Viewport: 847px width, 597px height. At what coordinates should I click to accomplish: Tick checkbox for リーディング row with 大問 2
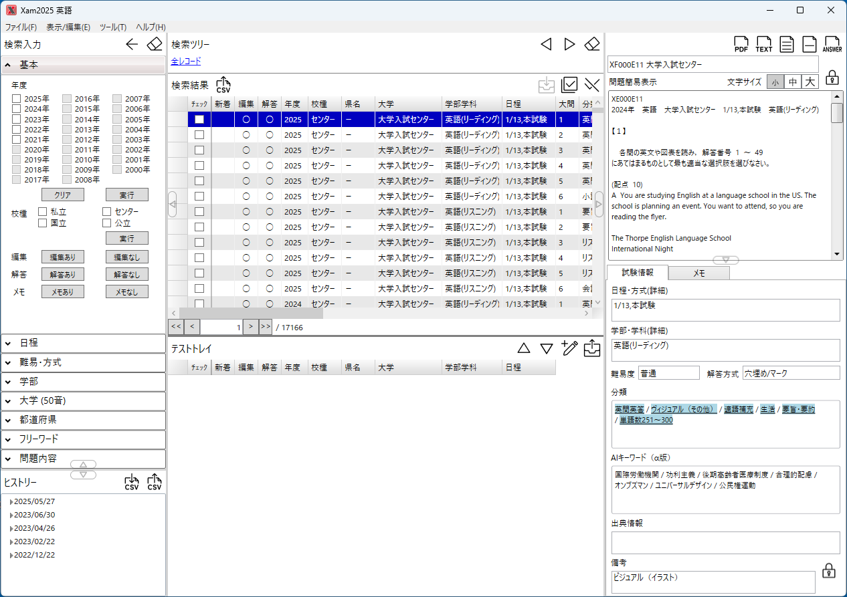[x=199, y=134]
